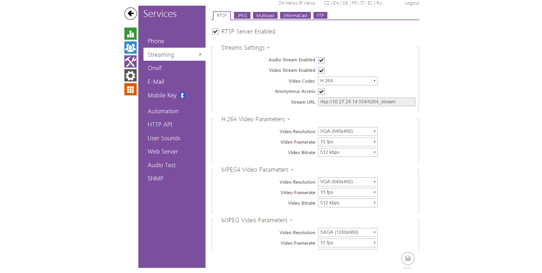Open the H.264 Video Resolution dropdown
This screenshot has height=273, width=542.
[348, 131]
